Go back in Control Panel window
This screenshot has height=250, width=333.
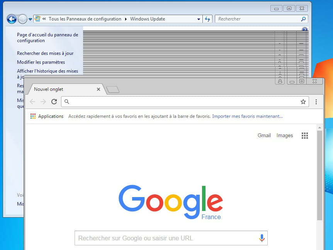coord(12,19)
